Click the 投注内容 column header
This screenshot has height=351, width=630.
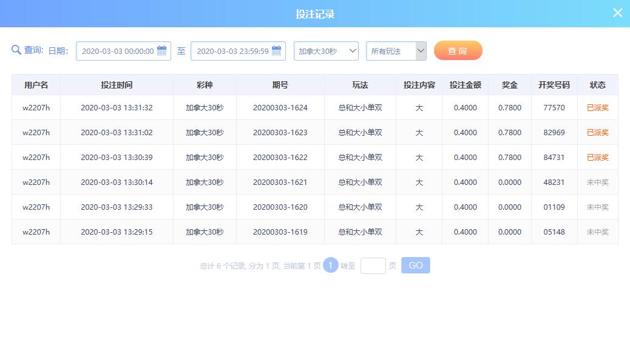[x=419, y=85]
